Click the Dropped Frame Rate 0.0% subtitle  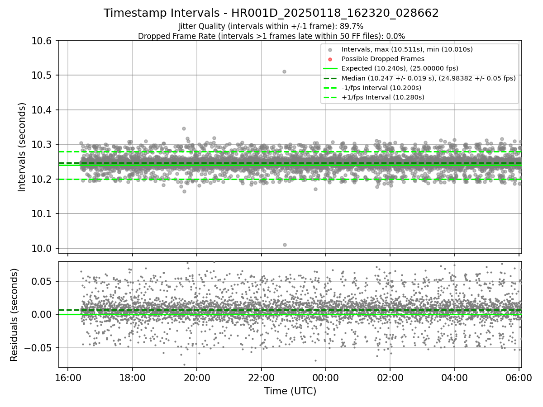(271, 36)
